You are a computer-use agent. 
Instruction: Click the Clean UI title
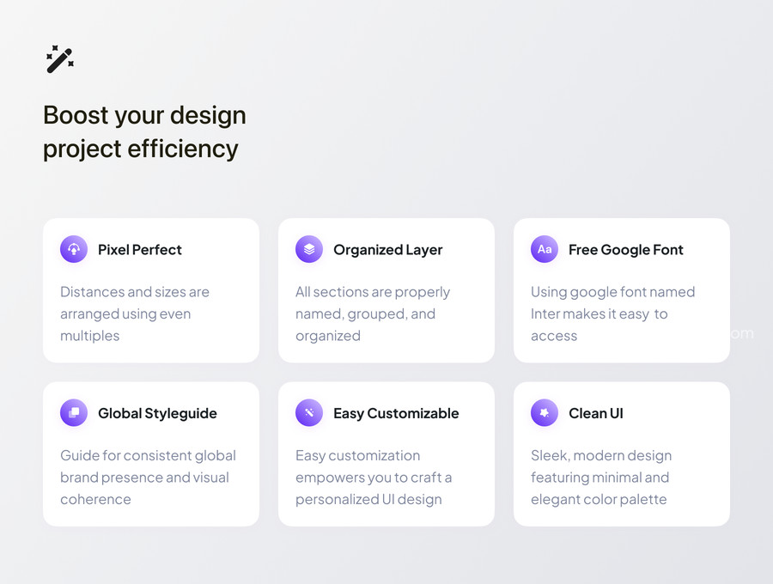point(595,413)
